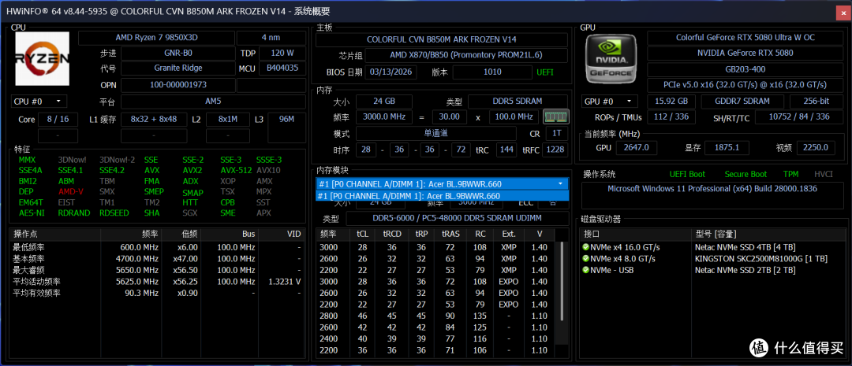Click the grey HVCI status label
Image resolution: width=852 pixels, height=366 pixels.
click(x=823, y=174)
